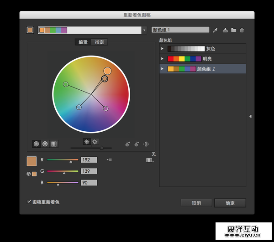Viewport: 274px width, 242px height.
Task: Display the smooth color wheel view
Action: click(x=37, y=144)
